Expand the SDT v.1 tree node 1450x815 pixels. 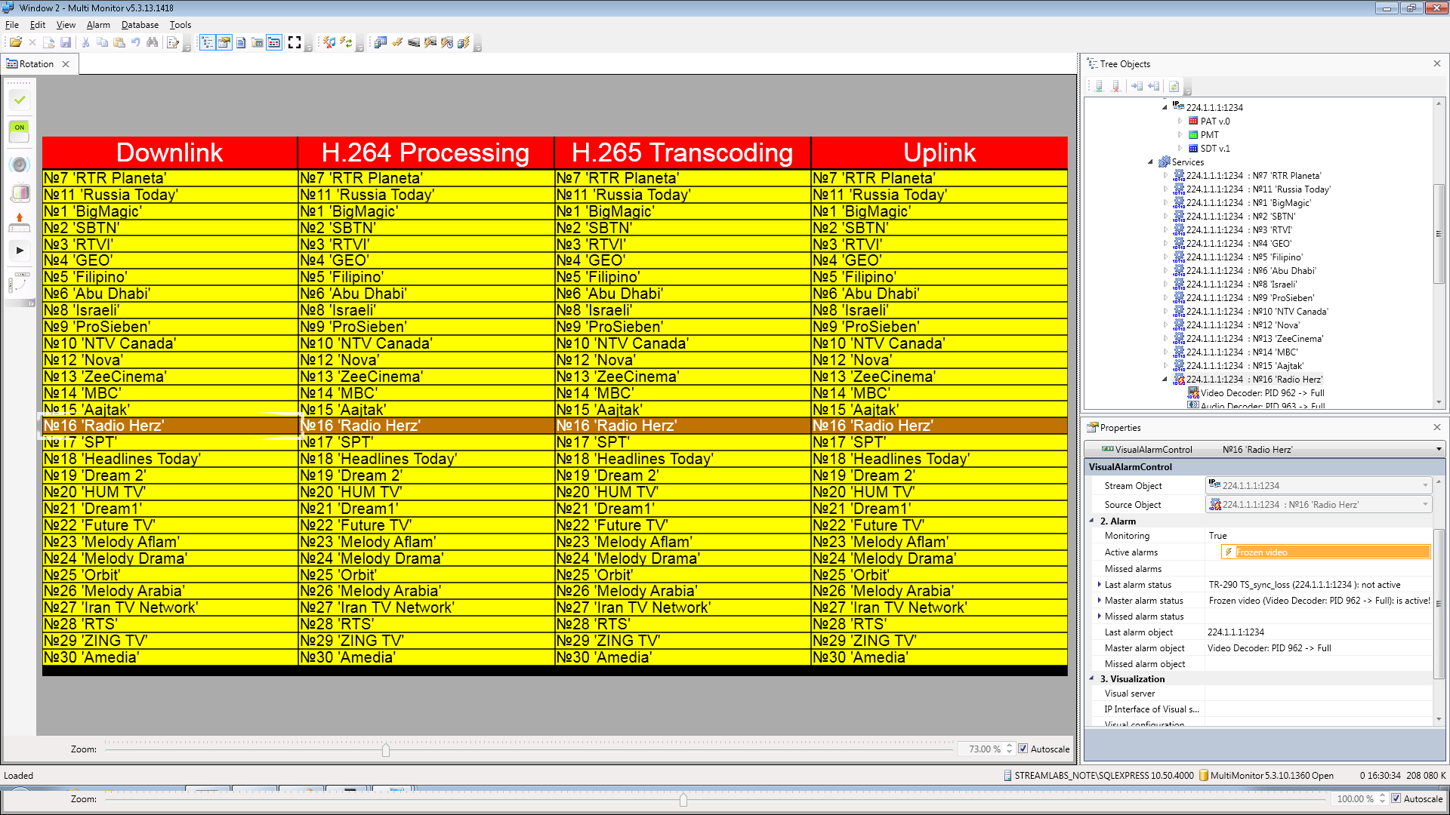[1180, 148]
